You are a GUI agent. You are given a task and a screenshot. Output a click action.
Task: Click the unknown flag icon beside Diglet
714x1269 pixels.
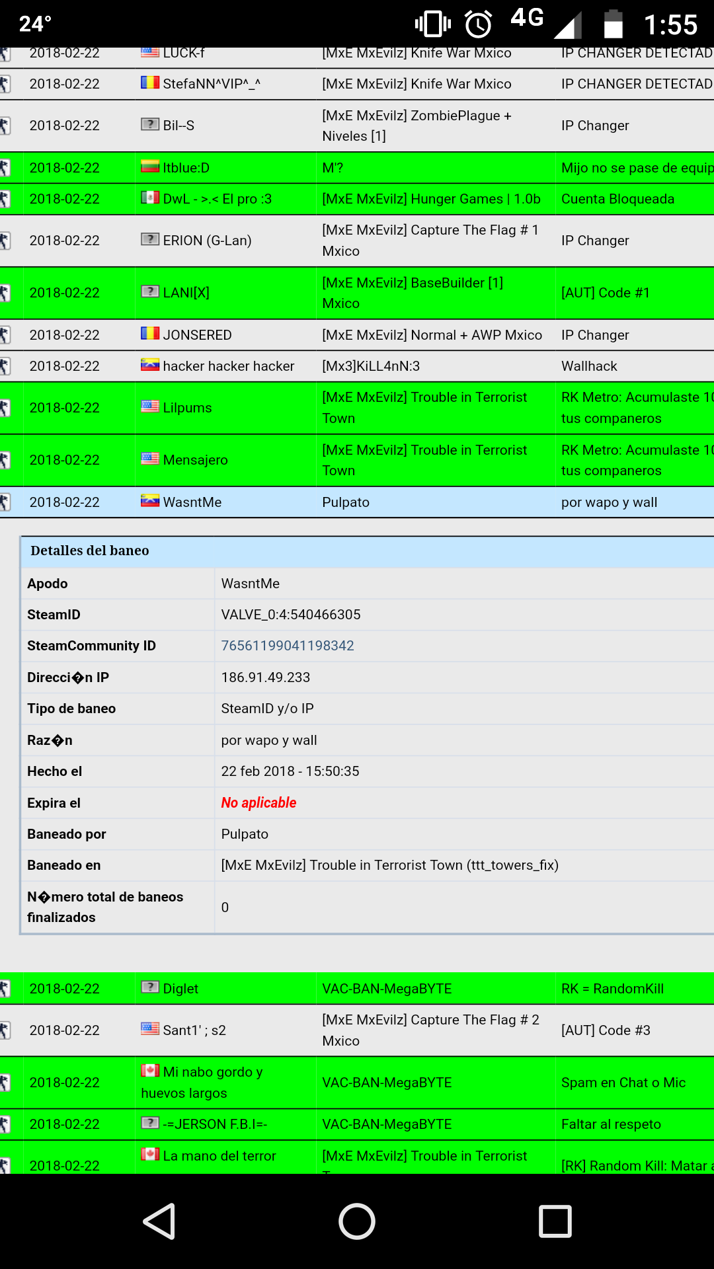[x=150, y=987]
